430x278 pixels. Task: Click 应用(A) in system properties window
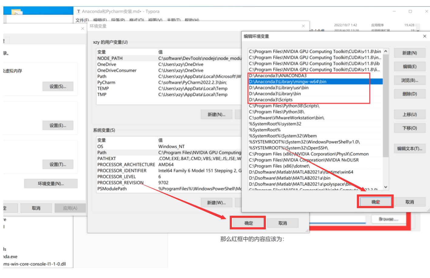(x=70, y=208)
